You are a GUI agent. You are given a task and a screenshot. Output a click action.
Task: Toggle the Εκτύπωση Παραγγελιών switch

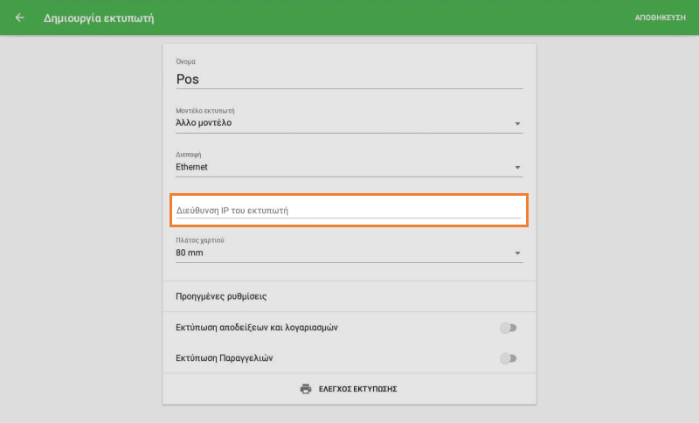[x=508, y=358]
